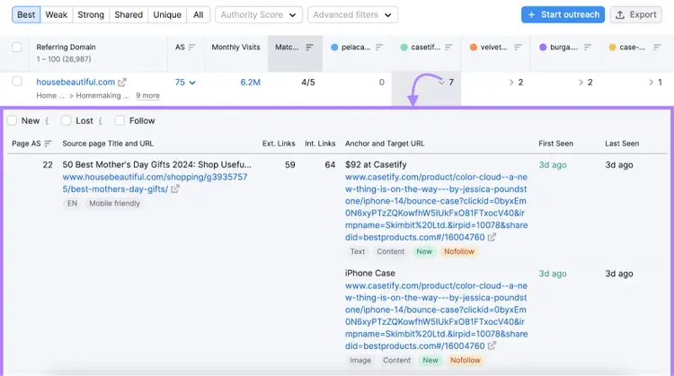The image size is (674, 376).
Task: Open first Casetify target URL external icon
Action: (492, 237)
